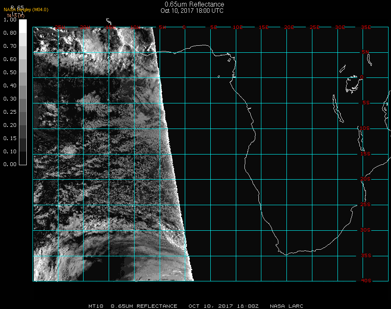Select the footer "0.65UM REFLECTANCE" text
The height and width of the screenshot is (309, 391).
[144, 306]
